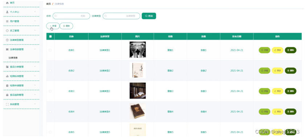
Task: Click dark green 删除 for row 名称1
Action: click(x=290, y=50)
